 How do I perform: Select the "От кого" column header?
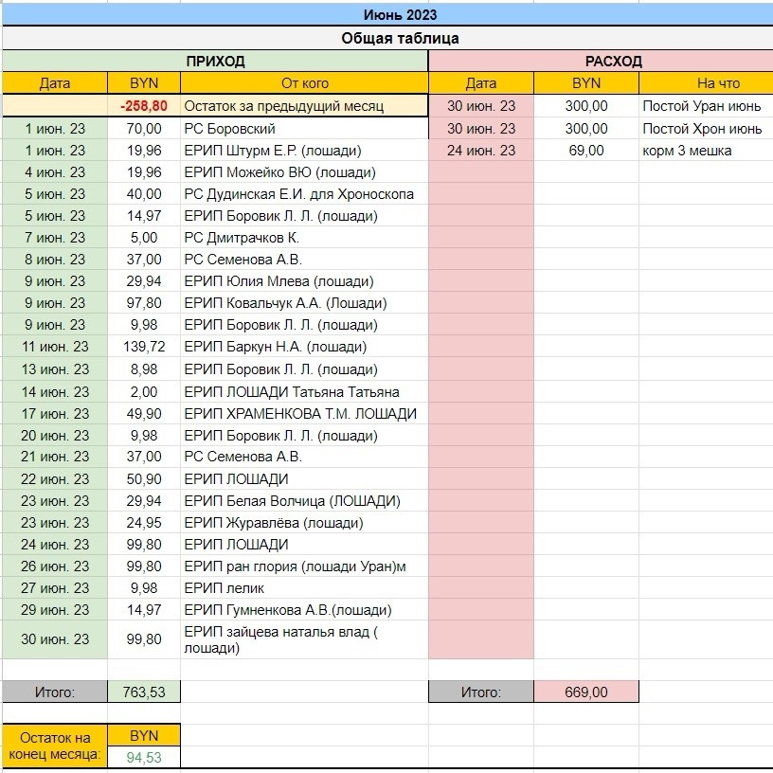point(304,83)
